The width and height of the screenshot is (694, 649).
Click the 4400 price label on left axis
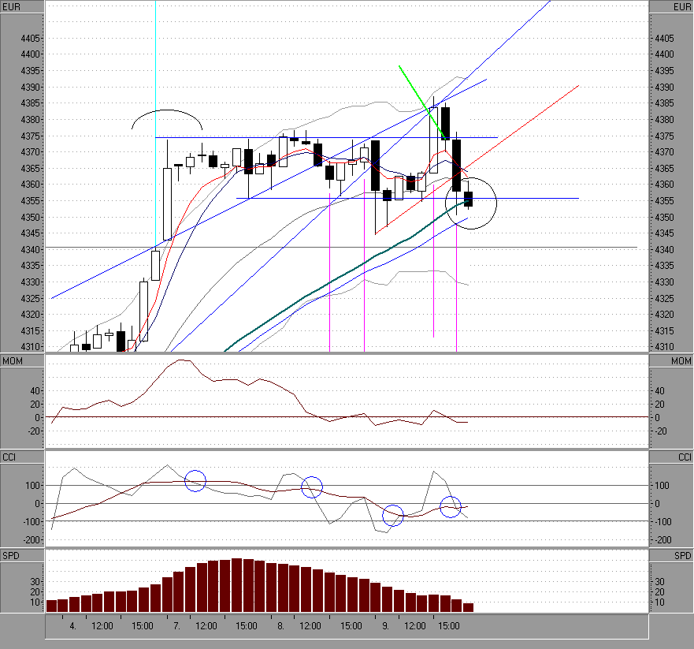[x=31, y=54]
